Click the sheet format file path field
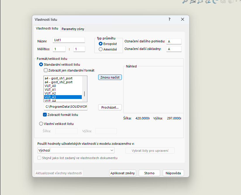The width and height of the screenshot is (241, 195). coord(66,107)
